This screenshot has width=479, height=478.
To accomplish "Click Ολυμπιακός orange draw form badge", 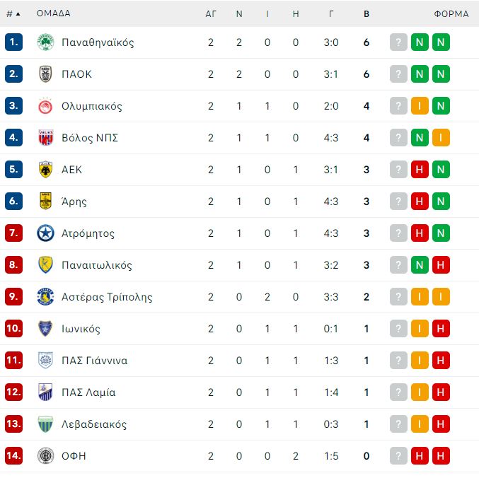I will [x=420, y=106].
